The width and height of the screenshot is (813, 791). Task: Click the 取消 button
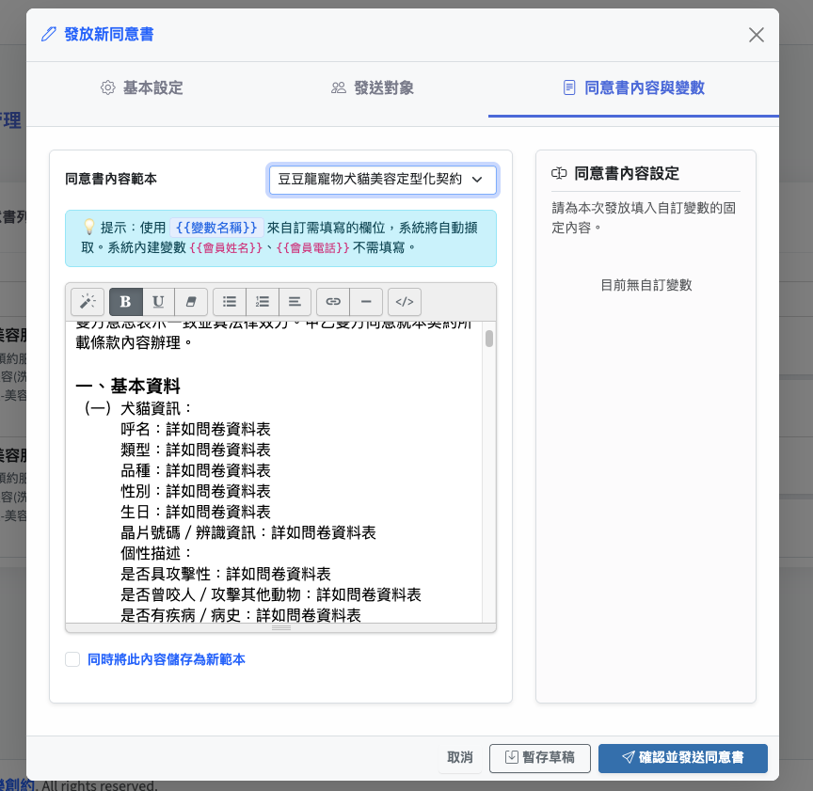tap(460, 758)
